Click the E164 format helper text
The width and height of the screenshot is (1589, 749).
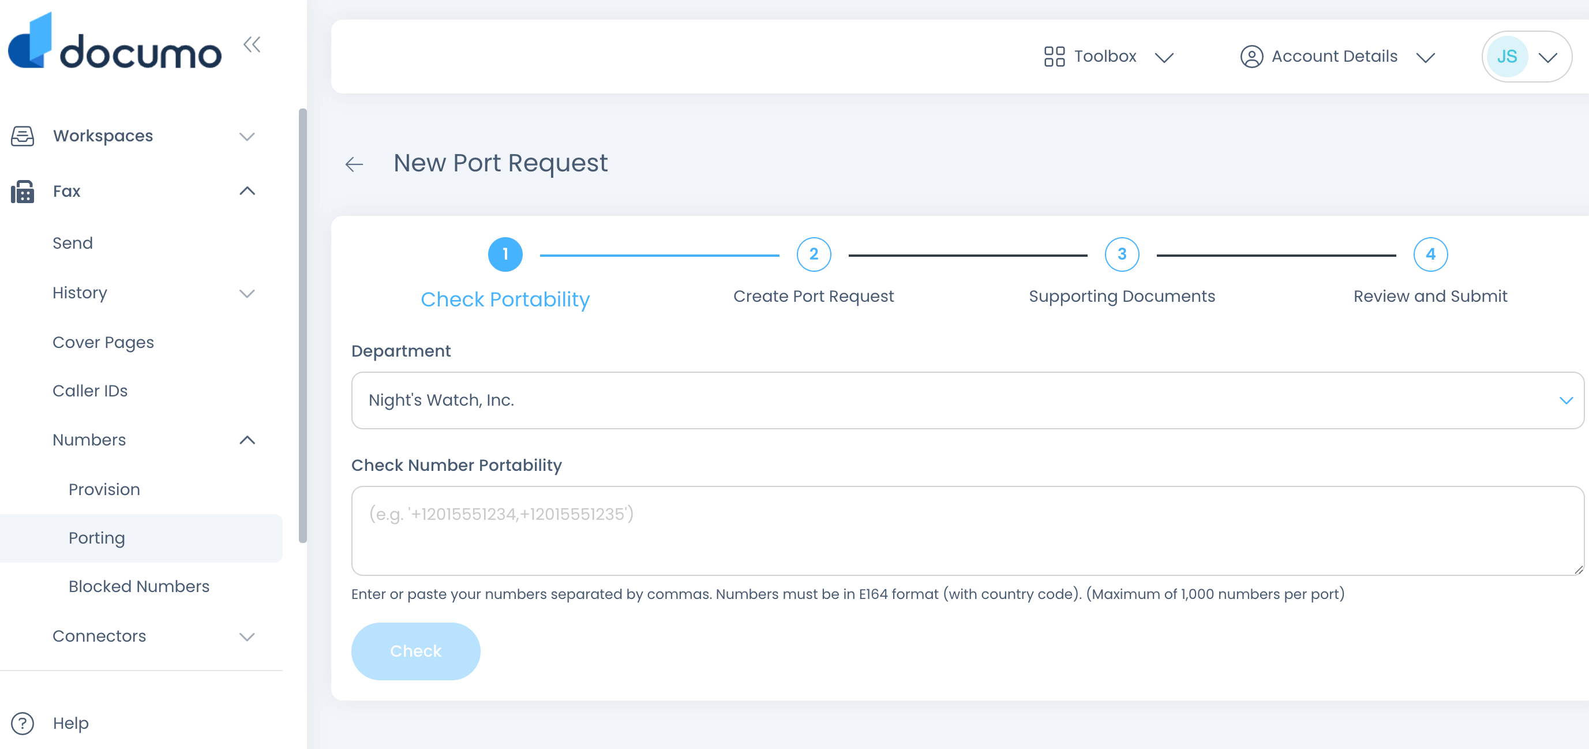848,594
